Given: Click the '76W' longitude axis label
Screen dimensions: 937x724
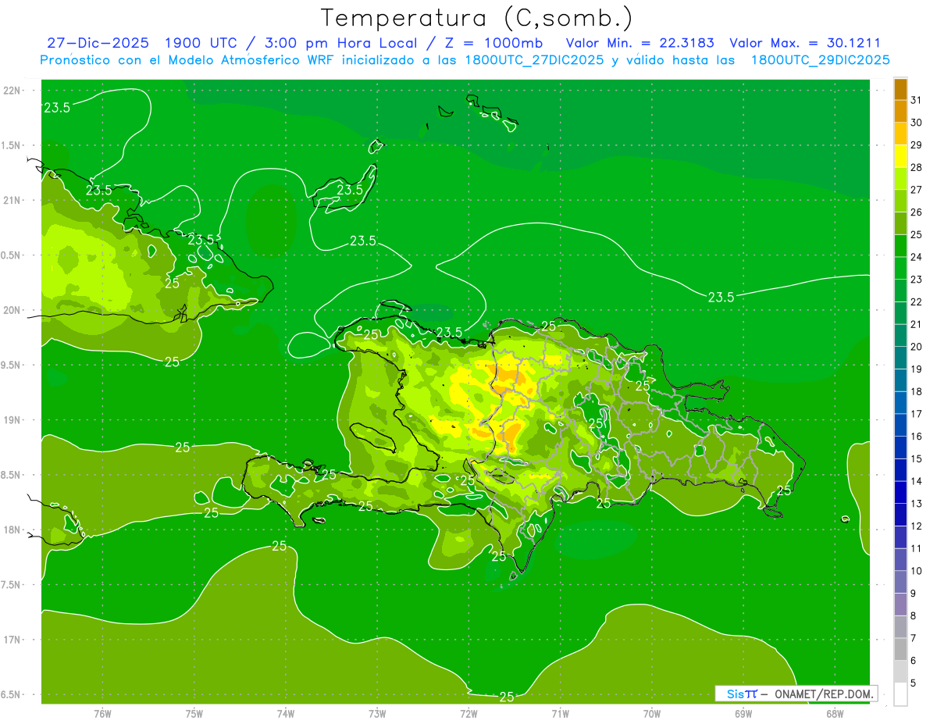Looking at the screenshot, I should pos(102,714).
